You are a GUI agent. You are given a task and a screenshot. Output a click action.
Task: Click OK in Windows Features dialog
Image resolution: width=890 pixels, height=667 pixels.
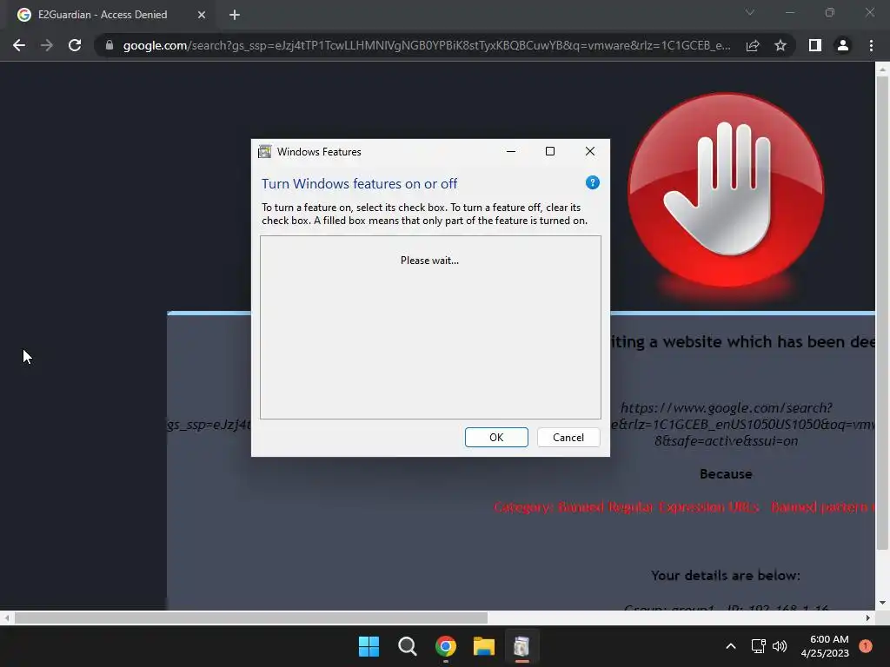tap(496, 438)
